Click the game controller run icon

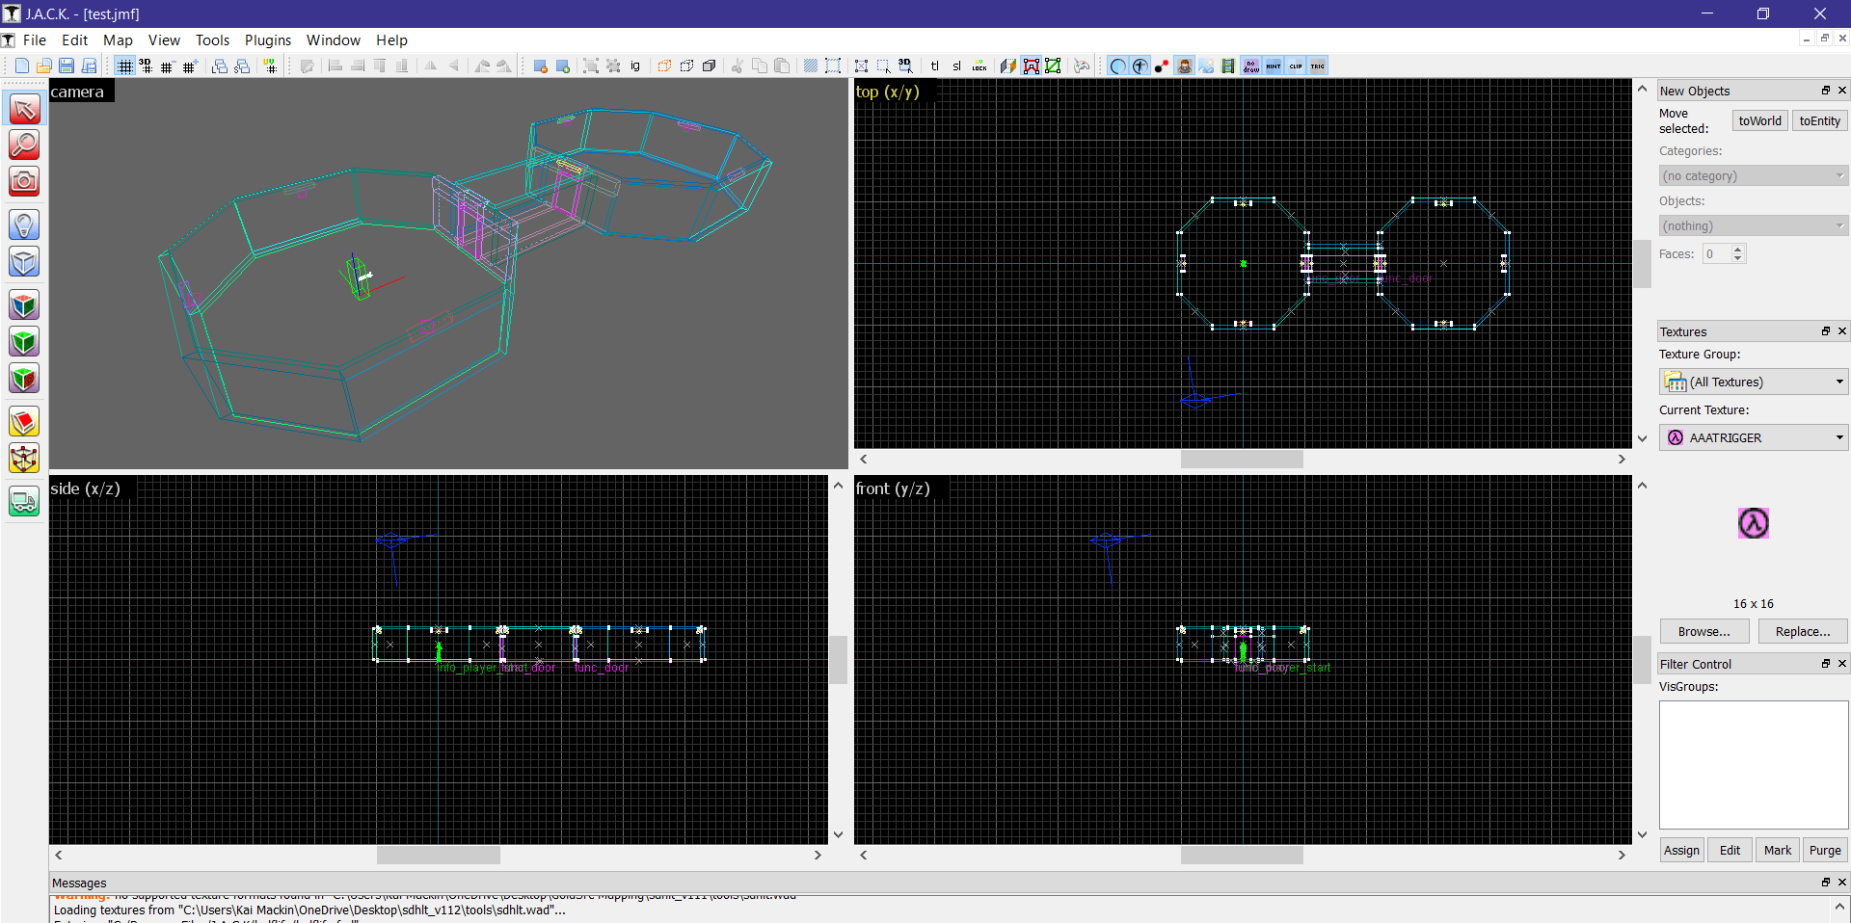(1082, 66)
